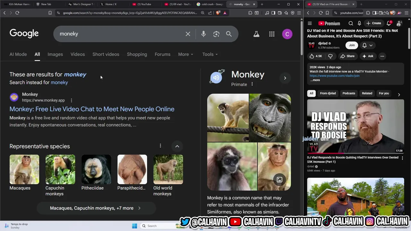Viewport: 411px width, 231px height.
Task: Collapse the Representative species section
Action: coord(177,146)
